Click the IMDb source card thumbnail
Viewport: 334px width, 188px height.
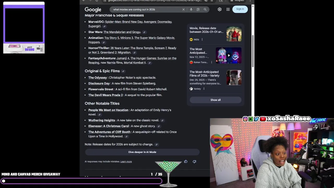234,34
